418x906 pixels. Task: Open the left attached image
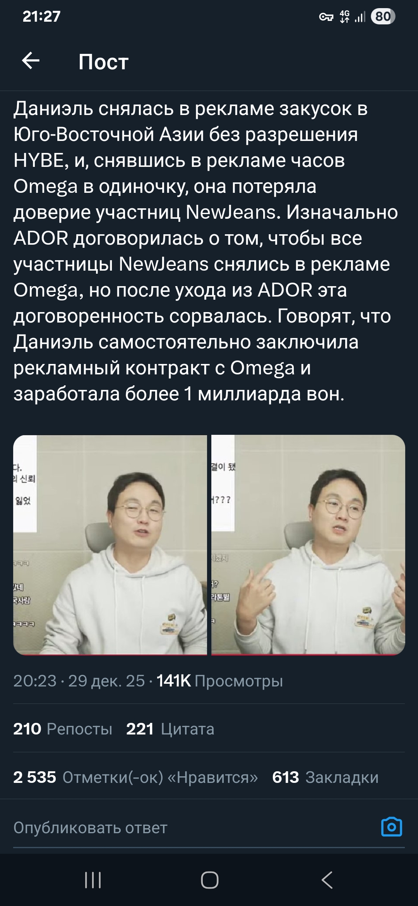110,545
